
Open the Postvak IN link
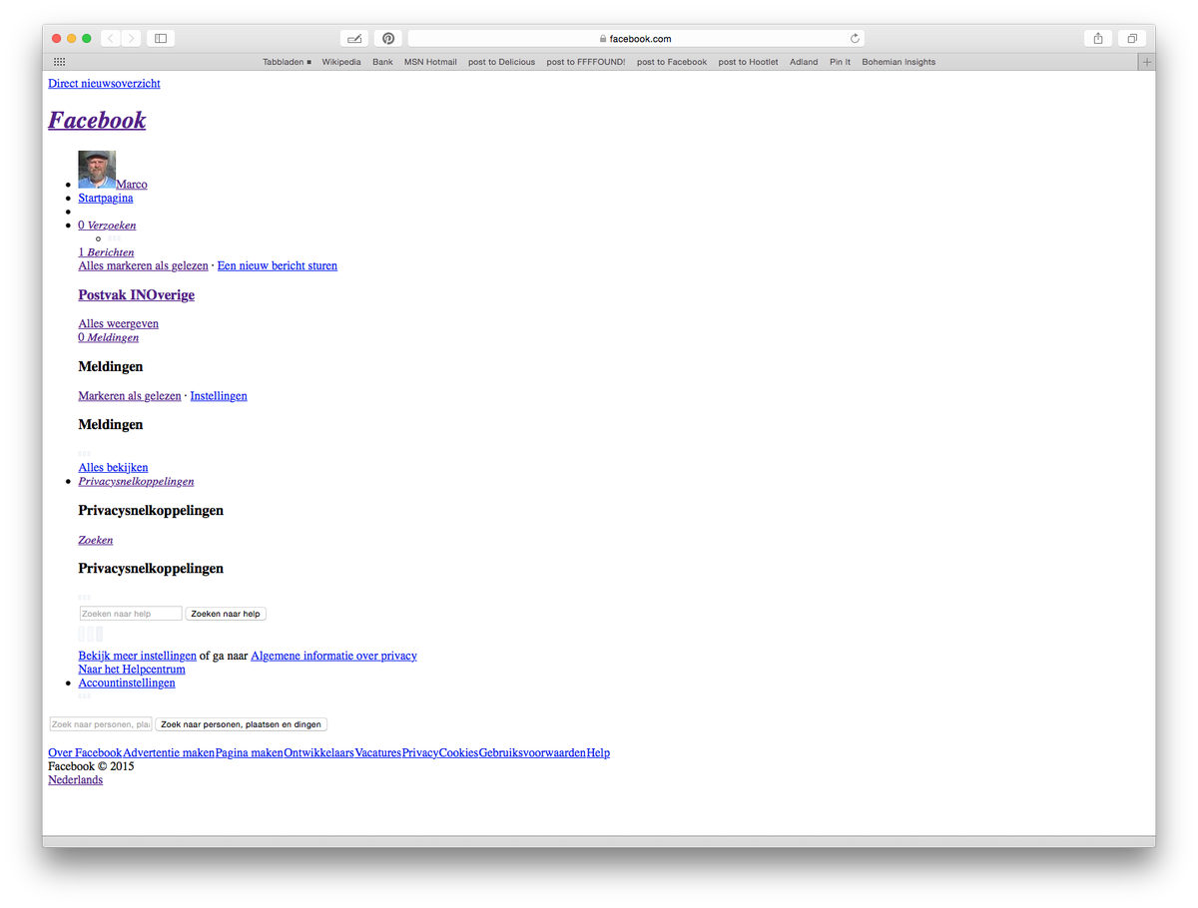pos(113,295)
